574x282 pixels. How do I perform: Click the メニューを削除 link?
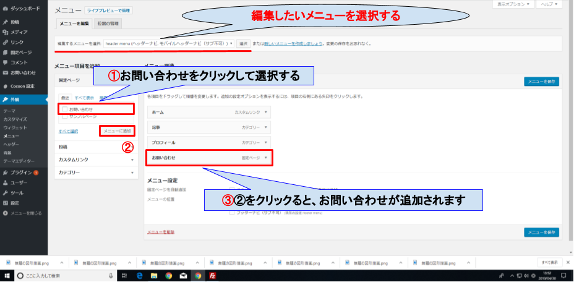[x=161, y=232]
